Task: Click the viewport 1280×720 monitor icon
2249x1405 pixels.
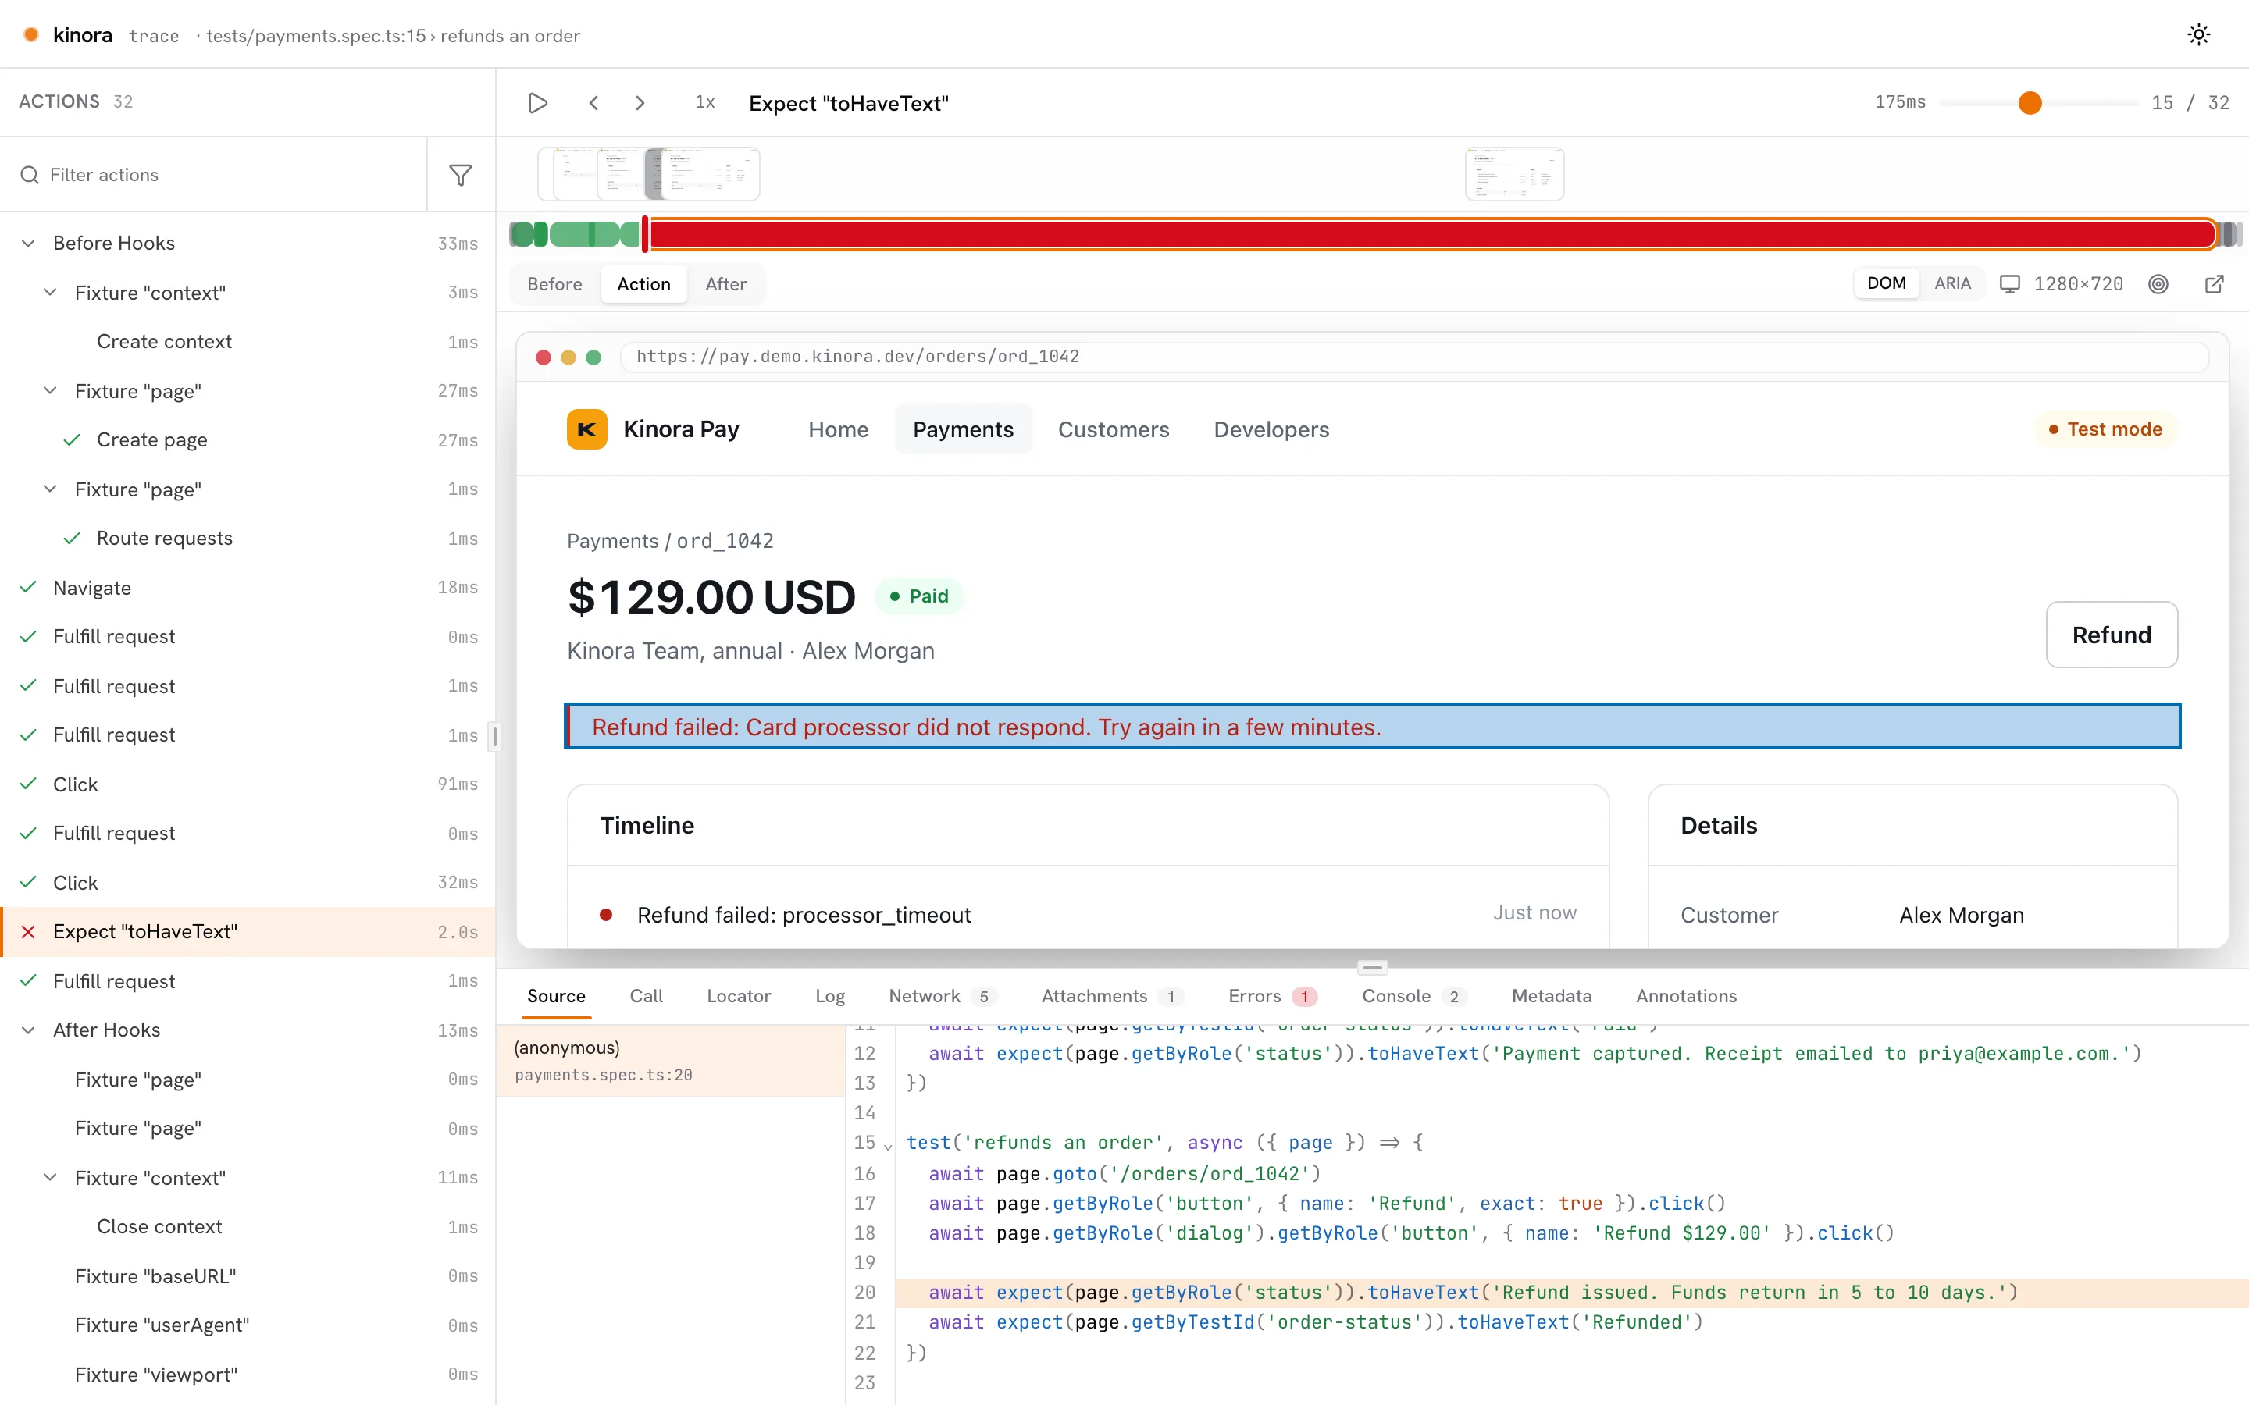Action: click(x=2010, y=284)
